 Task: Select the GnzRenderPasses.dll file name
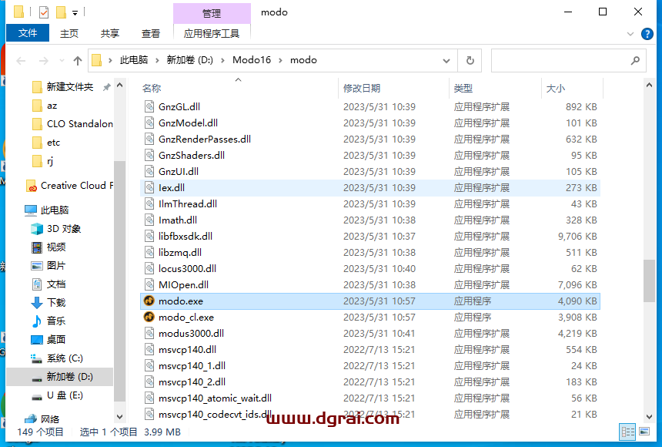(x=204, y=139)
